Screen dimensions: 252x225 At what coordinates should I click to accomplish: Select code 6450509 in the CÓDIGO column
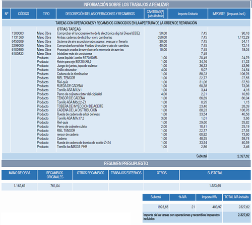coord(18,41)
